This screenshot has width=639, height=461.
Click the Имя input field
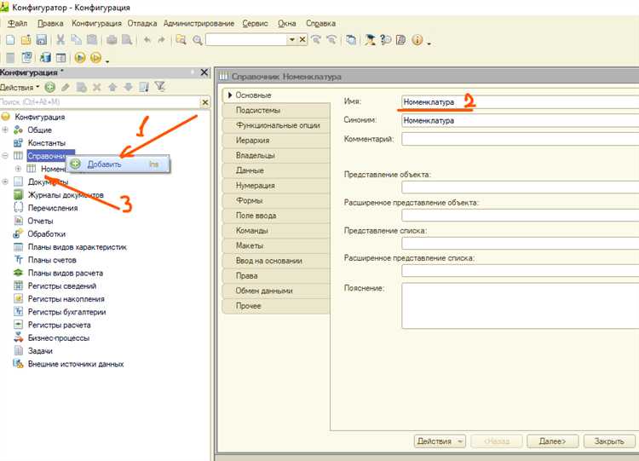[x=520, y=102]
